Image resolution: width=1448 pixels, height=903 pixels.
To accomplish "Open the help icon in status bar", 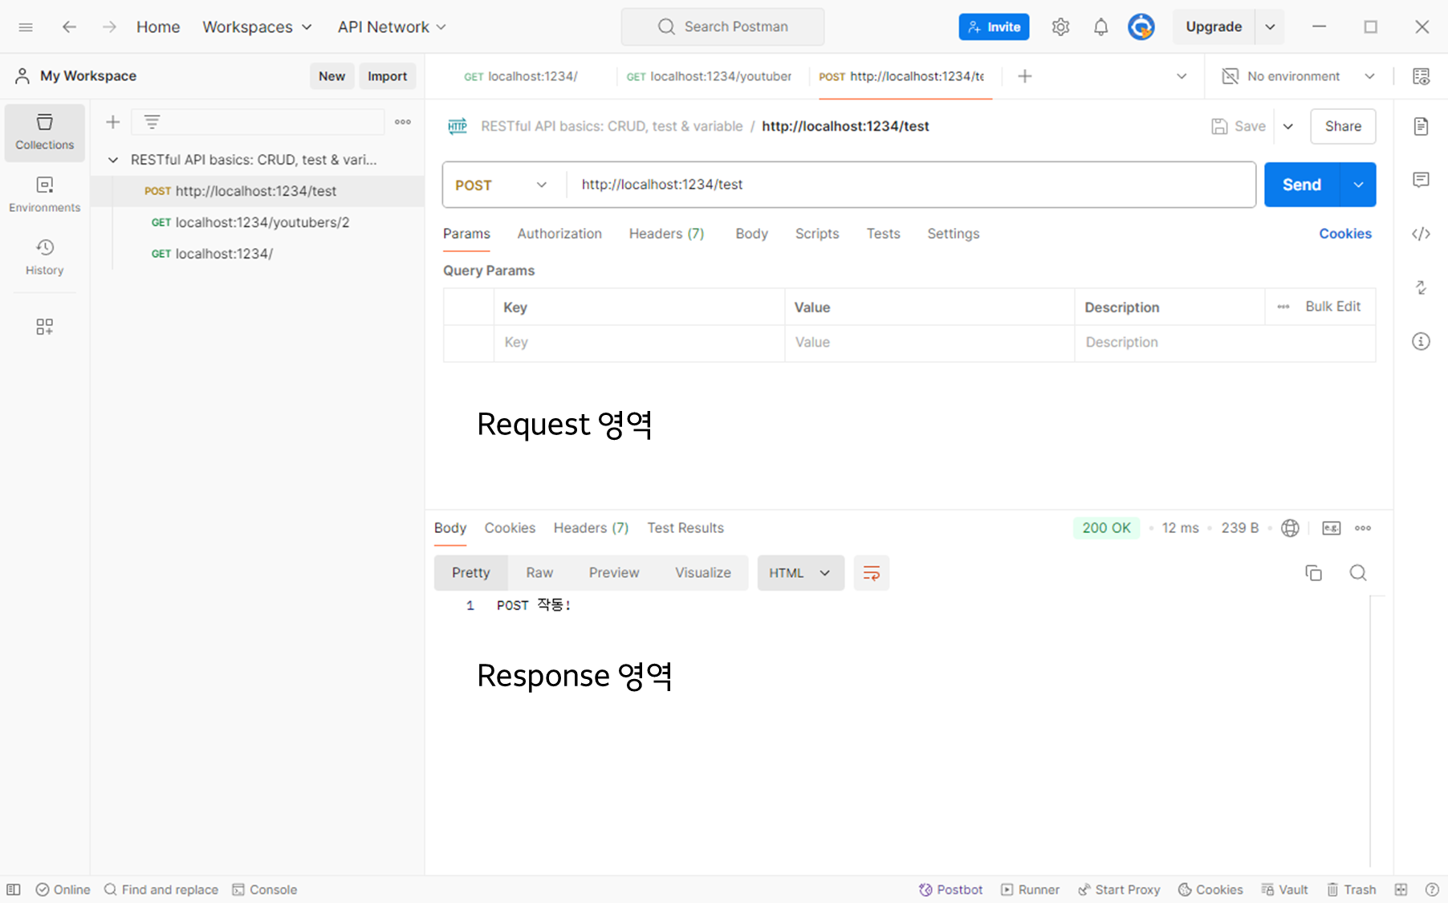I will [x=1432, y=889].
